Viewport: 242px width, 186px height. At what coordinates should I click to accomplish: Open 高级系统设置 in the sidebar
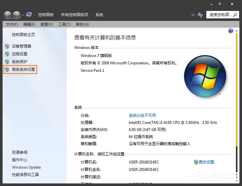point(23,70)
